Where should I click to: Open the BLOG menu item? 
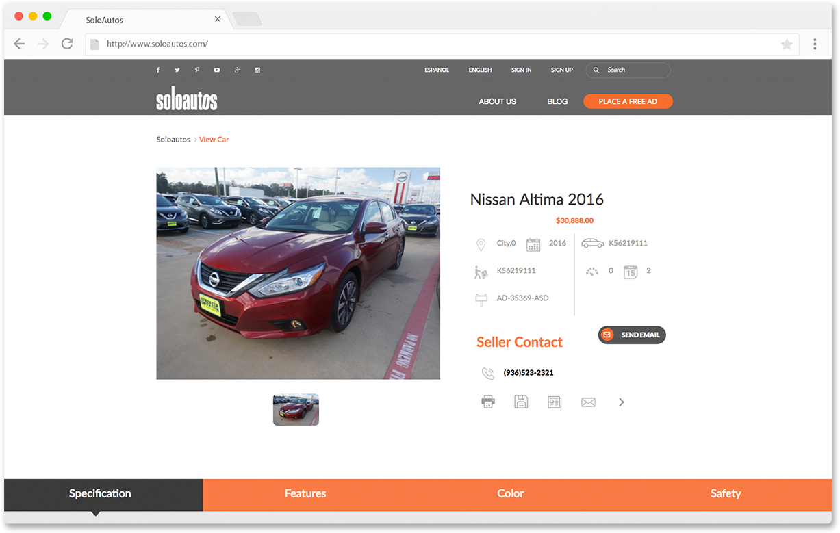557,101
